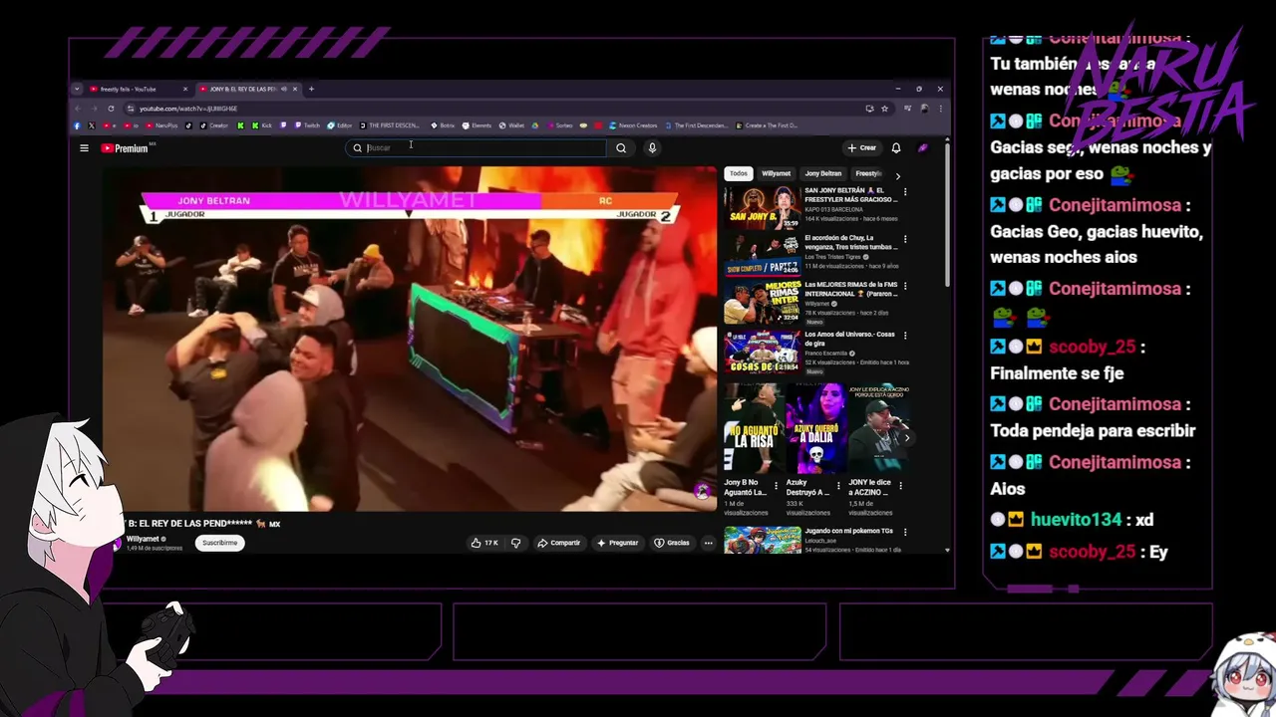Image resolution: width=1276 pixels, height=717 pixels.
Task: Open options for El acordeón de Chuy video
Action: coord(905,239)
